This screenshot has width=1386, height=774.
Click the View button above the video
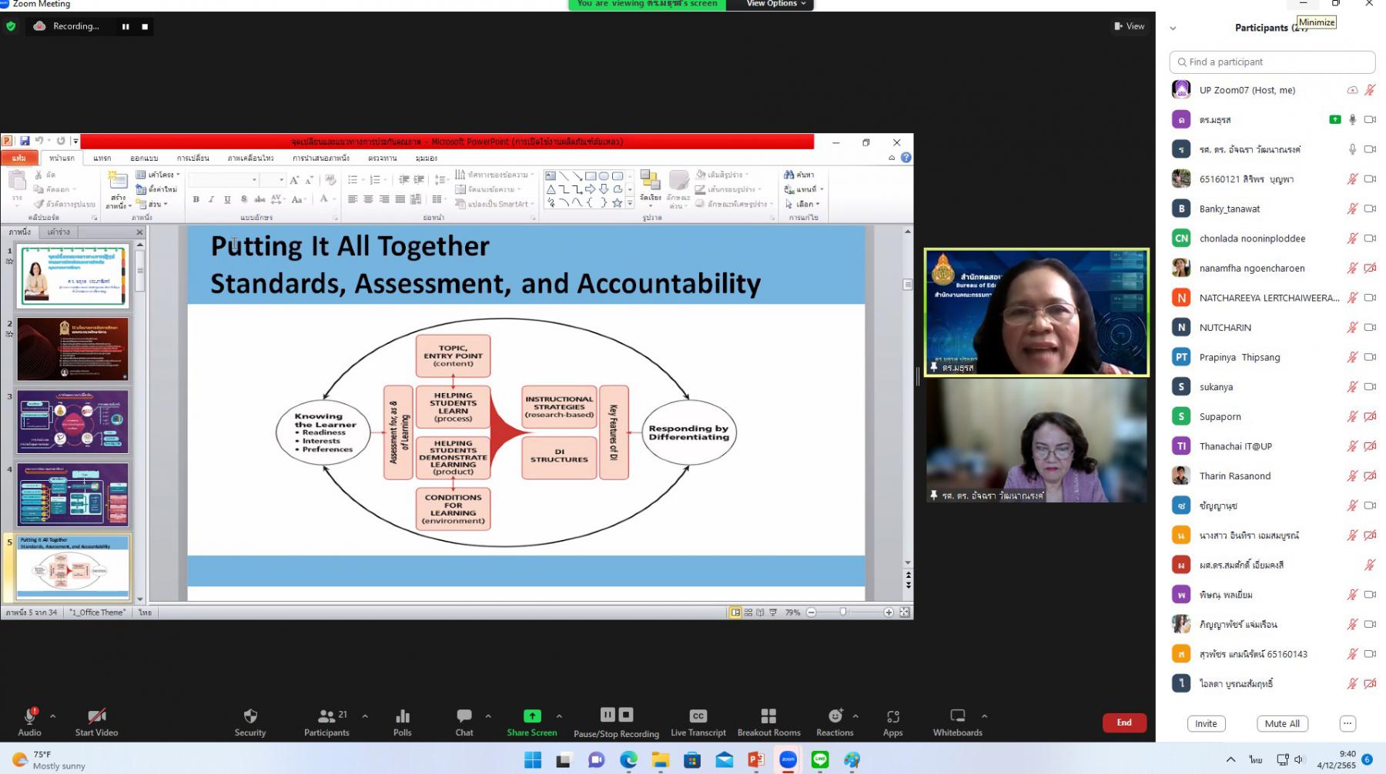click(x=1130, y=26)
